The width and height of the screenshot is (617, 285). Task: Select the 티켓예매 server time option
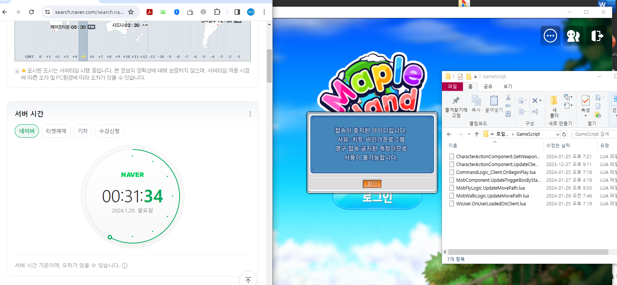click(56, 131)
